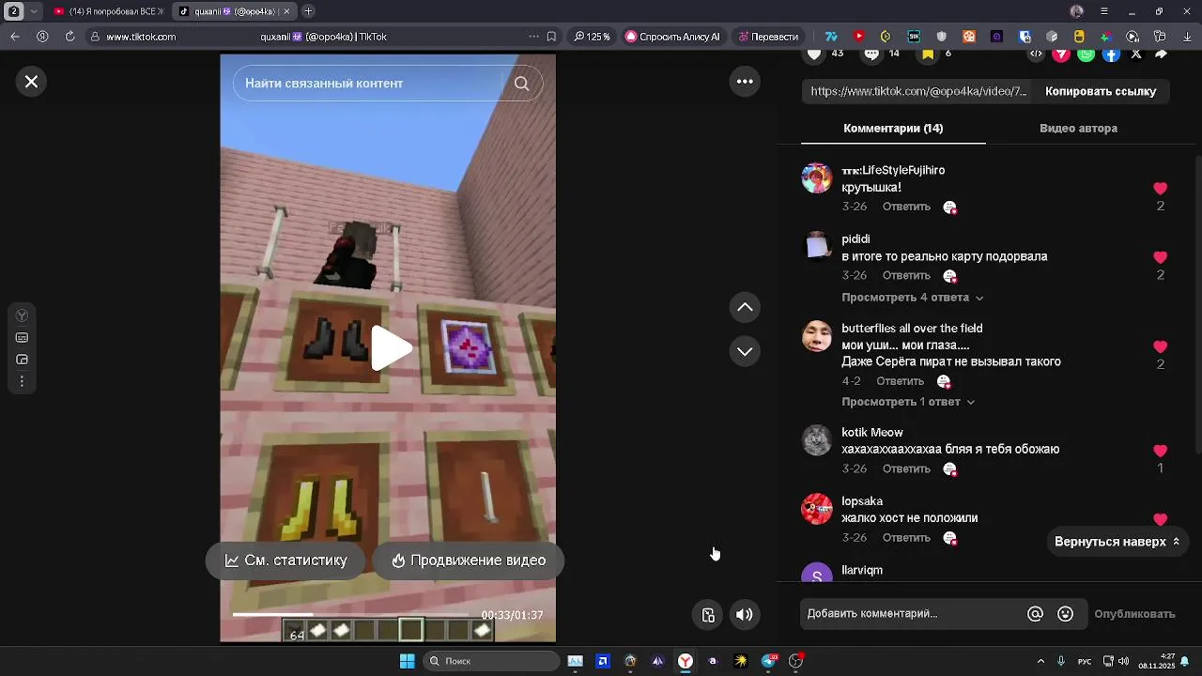The width and height of the screenshot is (1202, 676).
Task: Open См. статистику video analytics
Action: point(285,561)
